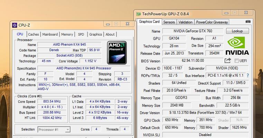Click the Pixel Fillrate value 20.8 GPixel/s
This screenshot has height=138, width=263.
coord(176,90)
